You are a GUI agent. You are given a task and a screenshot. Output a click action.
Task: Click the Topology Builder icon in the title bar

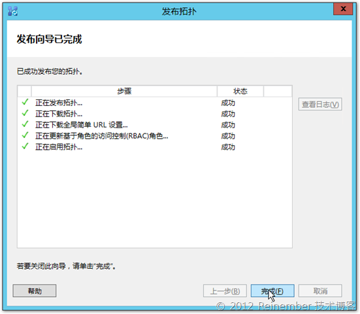pos(12,11)
